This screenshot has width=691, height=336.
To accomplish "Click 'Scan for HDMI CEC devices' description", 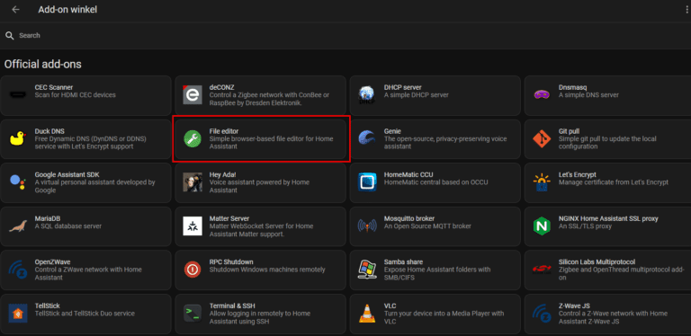I will [75, 95].
